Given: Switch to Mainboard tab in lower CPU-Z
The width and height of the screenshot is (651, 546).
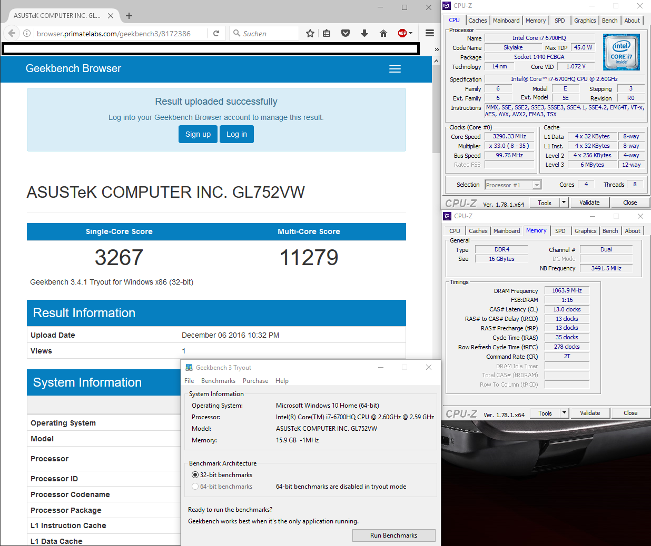Looking at the screenshot, I should 507,231.
